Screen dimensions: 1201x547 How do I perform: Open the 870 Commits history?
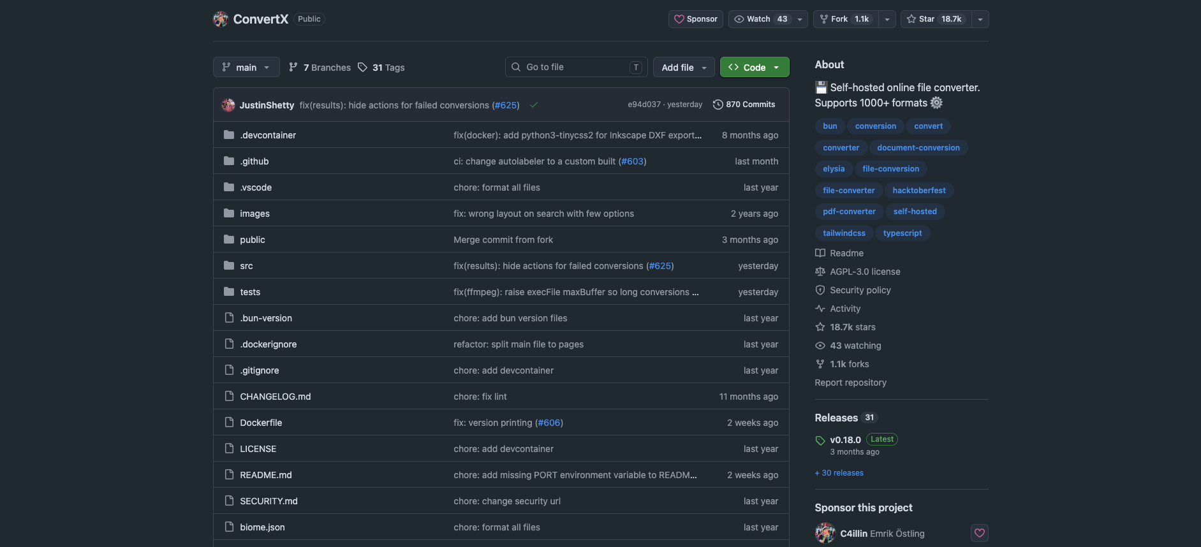pyautogui.click(x=744, y=105)
